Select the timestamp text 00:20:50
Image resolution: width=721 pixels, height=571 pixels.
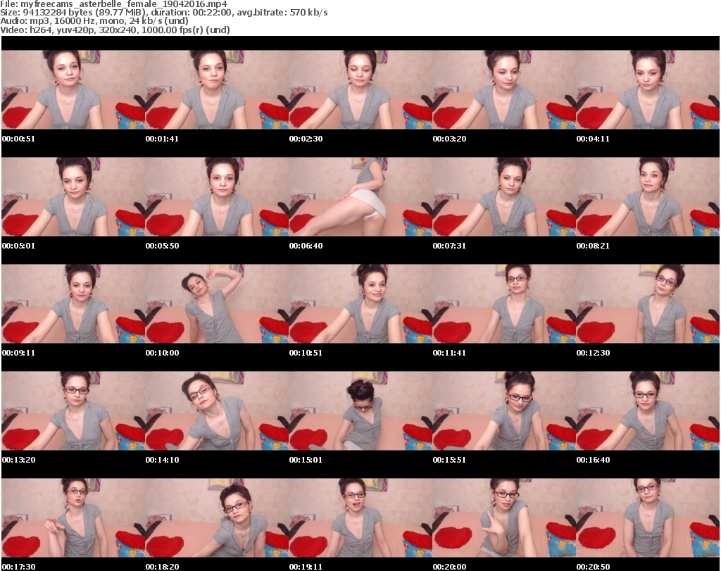point(593,567)
